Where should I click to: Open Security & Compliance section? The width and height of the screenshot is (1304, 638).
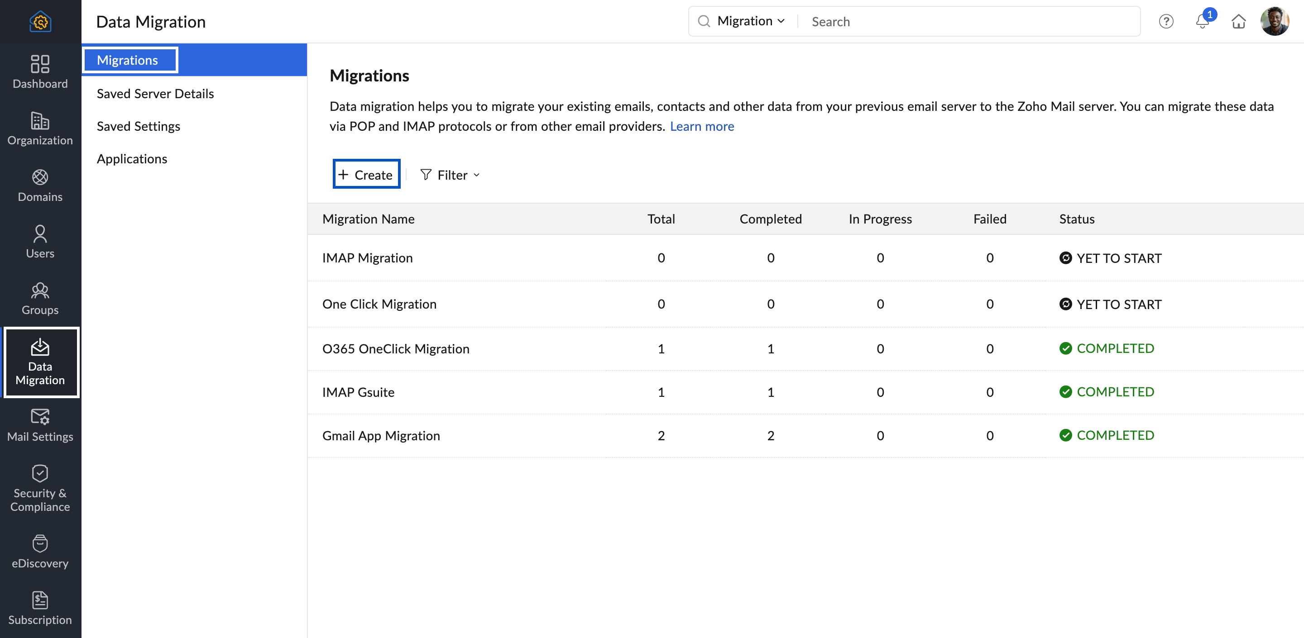coord(40,488)
